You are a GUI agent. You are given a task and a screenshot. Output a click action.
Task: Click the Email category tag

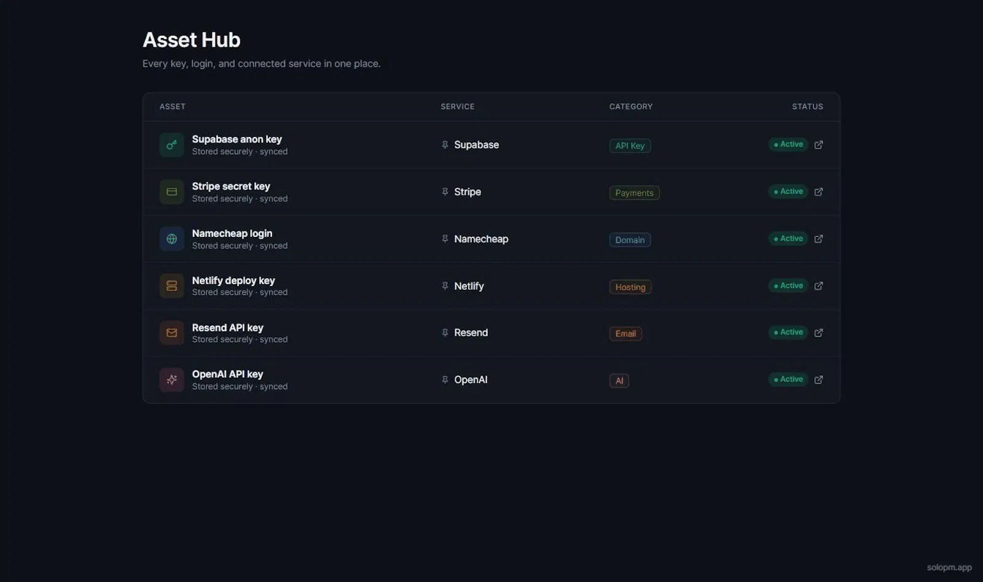(x=625, y=334)
